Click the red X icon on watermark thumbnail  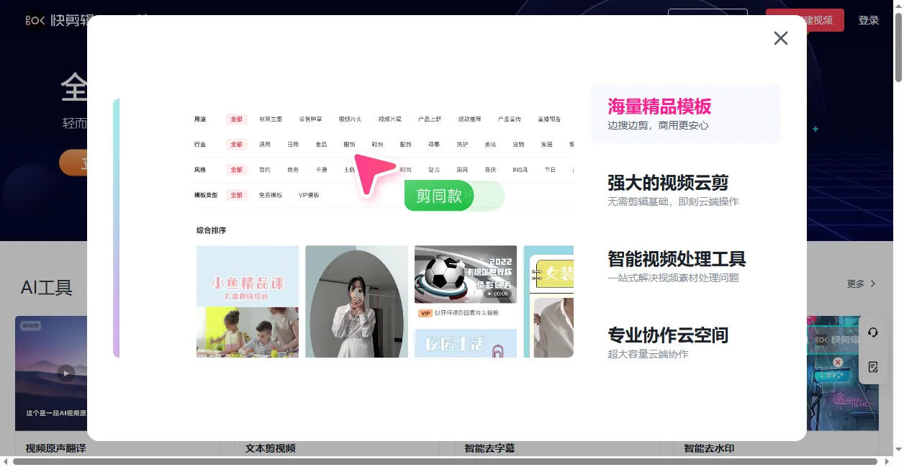point(838,363)
